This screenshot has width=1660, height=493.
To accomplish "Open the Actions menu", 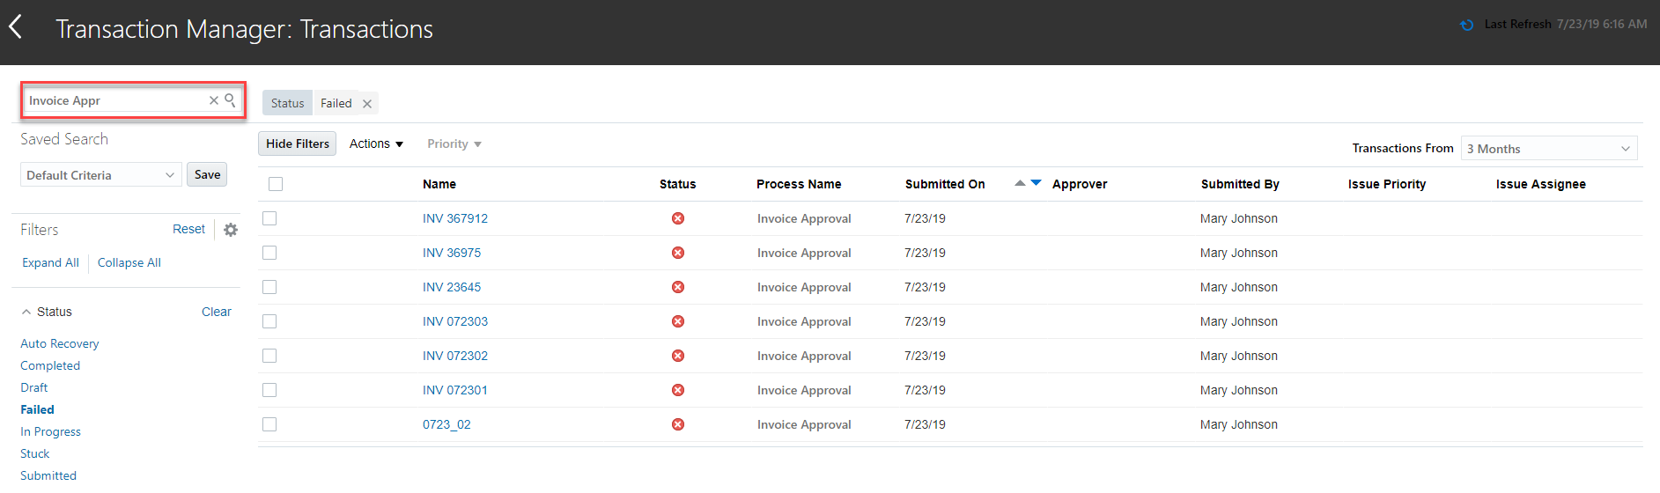I will (376, 143).
